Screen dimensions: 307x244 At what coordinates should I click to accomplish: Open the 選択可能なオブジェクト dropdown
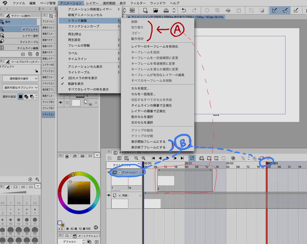[20, 88]
